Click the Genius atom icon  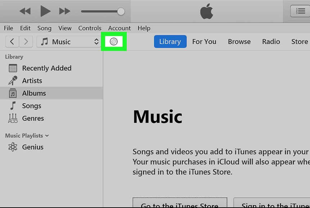[x=13, y=147]
